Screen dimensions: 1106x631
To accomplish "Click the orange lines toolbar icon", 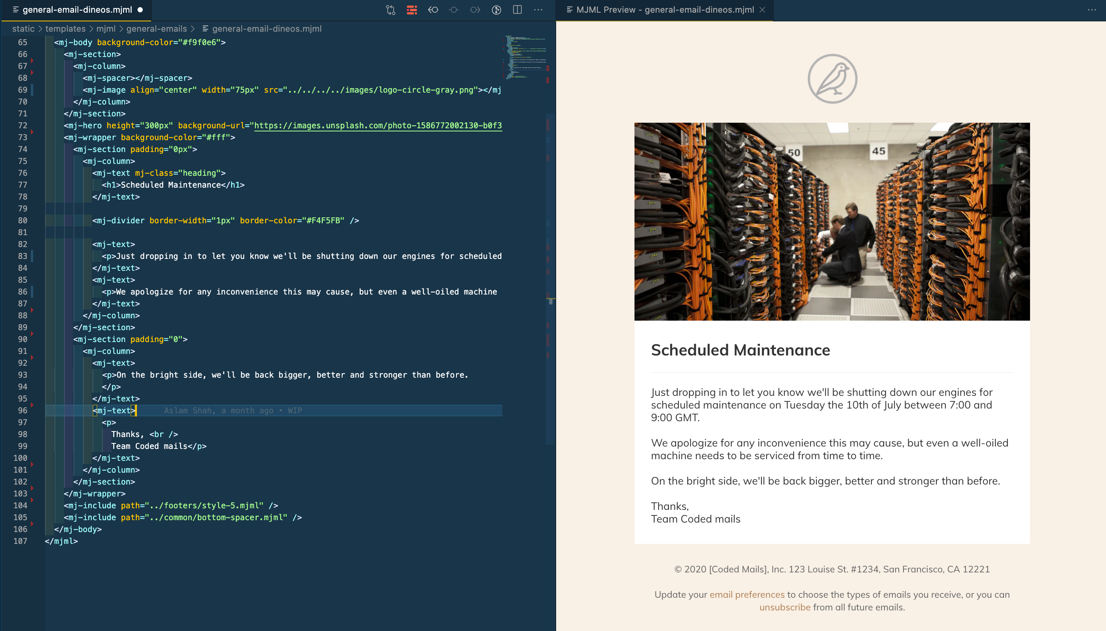I will (411, 10).
